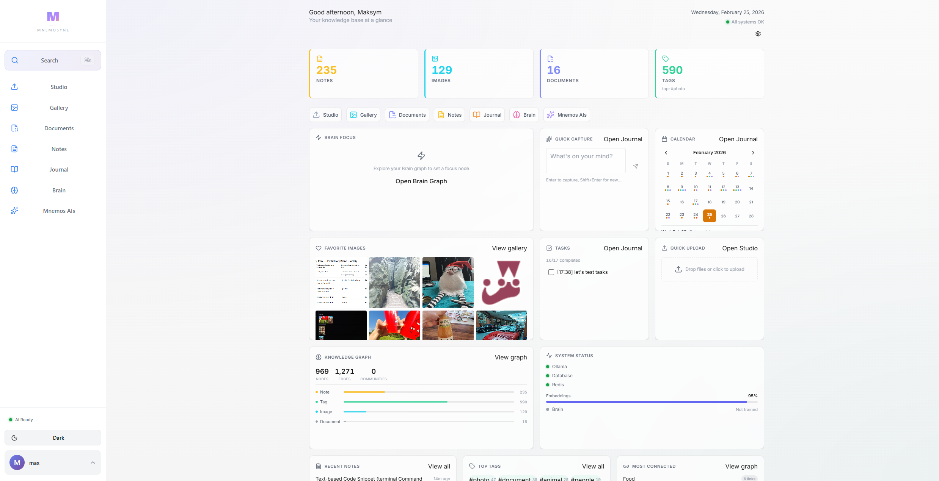Click the Tasks header checkbox icon

click(549, 248)
